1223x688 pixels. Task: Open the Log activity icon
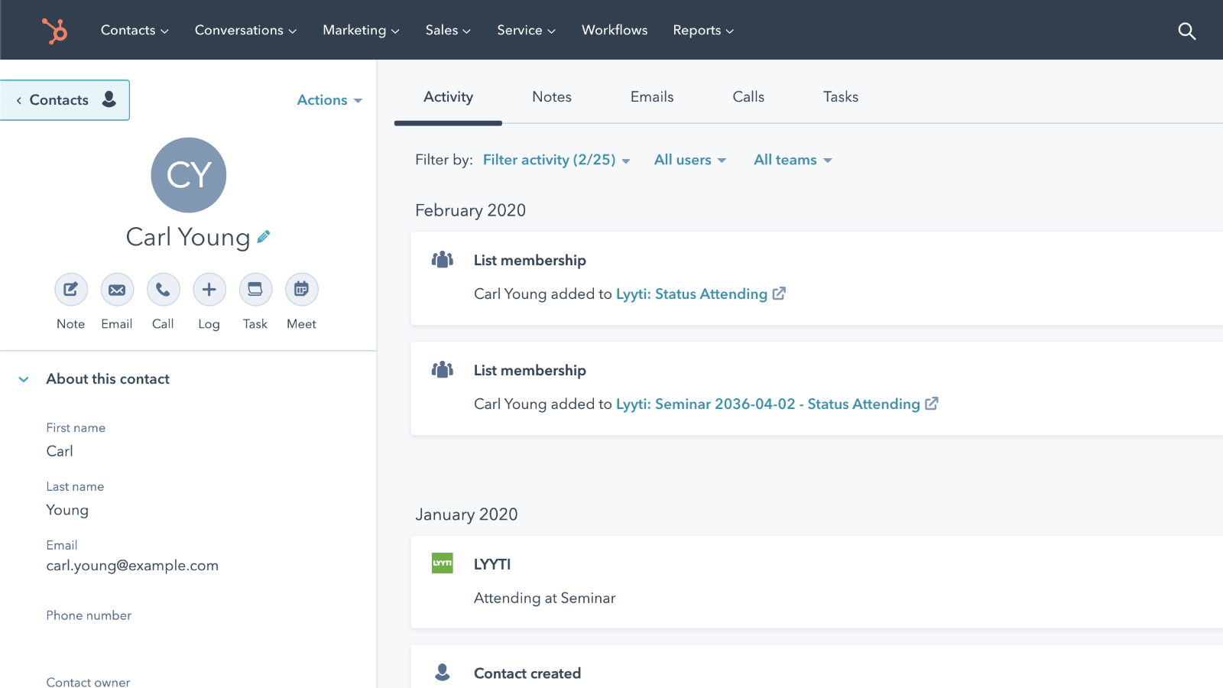point(209,290)
